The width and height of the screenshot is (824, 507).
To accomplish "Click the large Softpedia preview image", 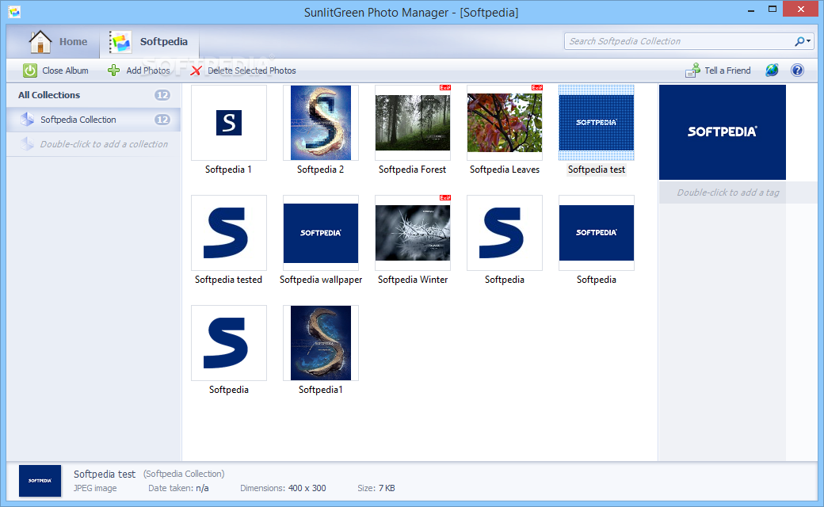I will (x=723, y=132).
